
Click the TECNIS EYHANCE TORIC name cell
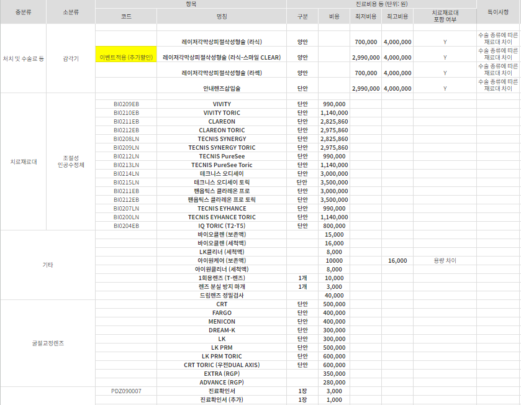click(x=222, y=217)
